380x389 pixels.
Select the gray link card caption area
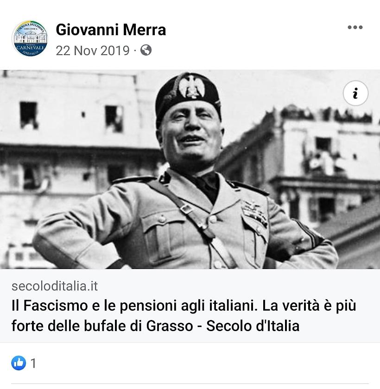pos(190,306)
